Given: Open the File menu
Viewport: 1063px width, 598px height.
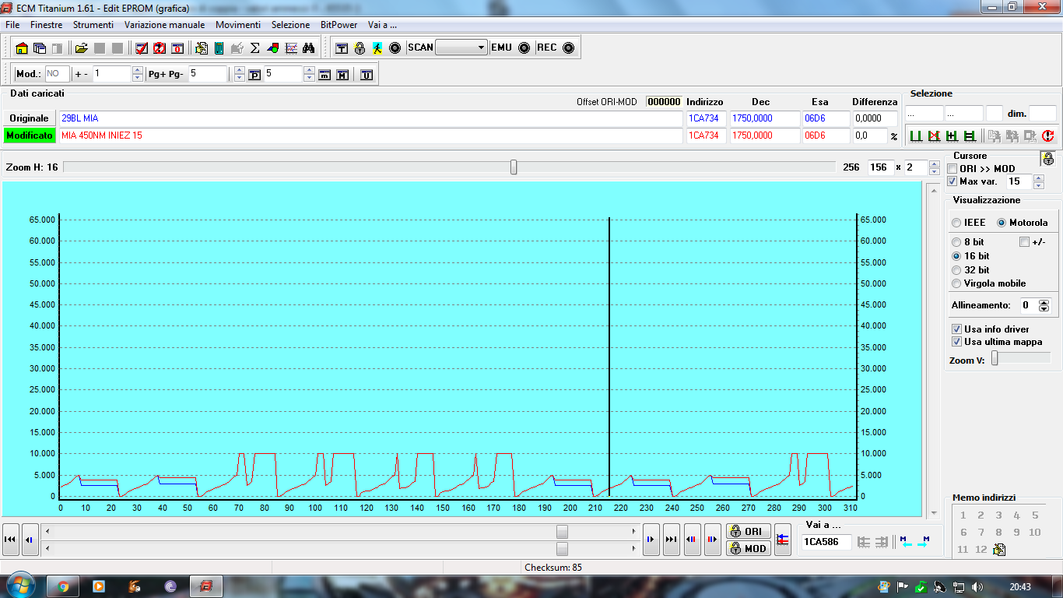Looking at the screenshot, I should [12, 25].
